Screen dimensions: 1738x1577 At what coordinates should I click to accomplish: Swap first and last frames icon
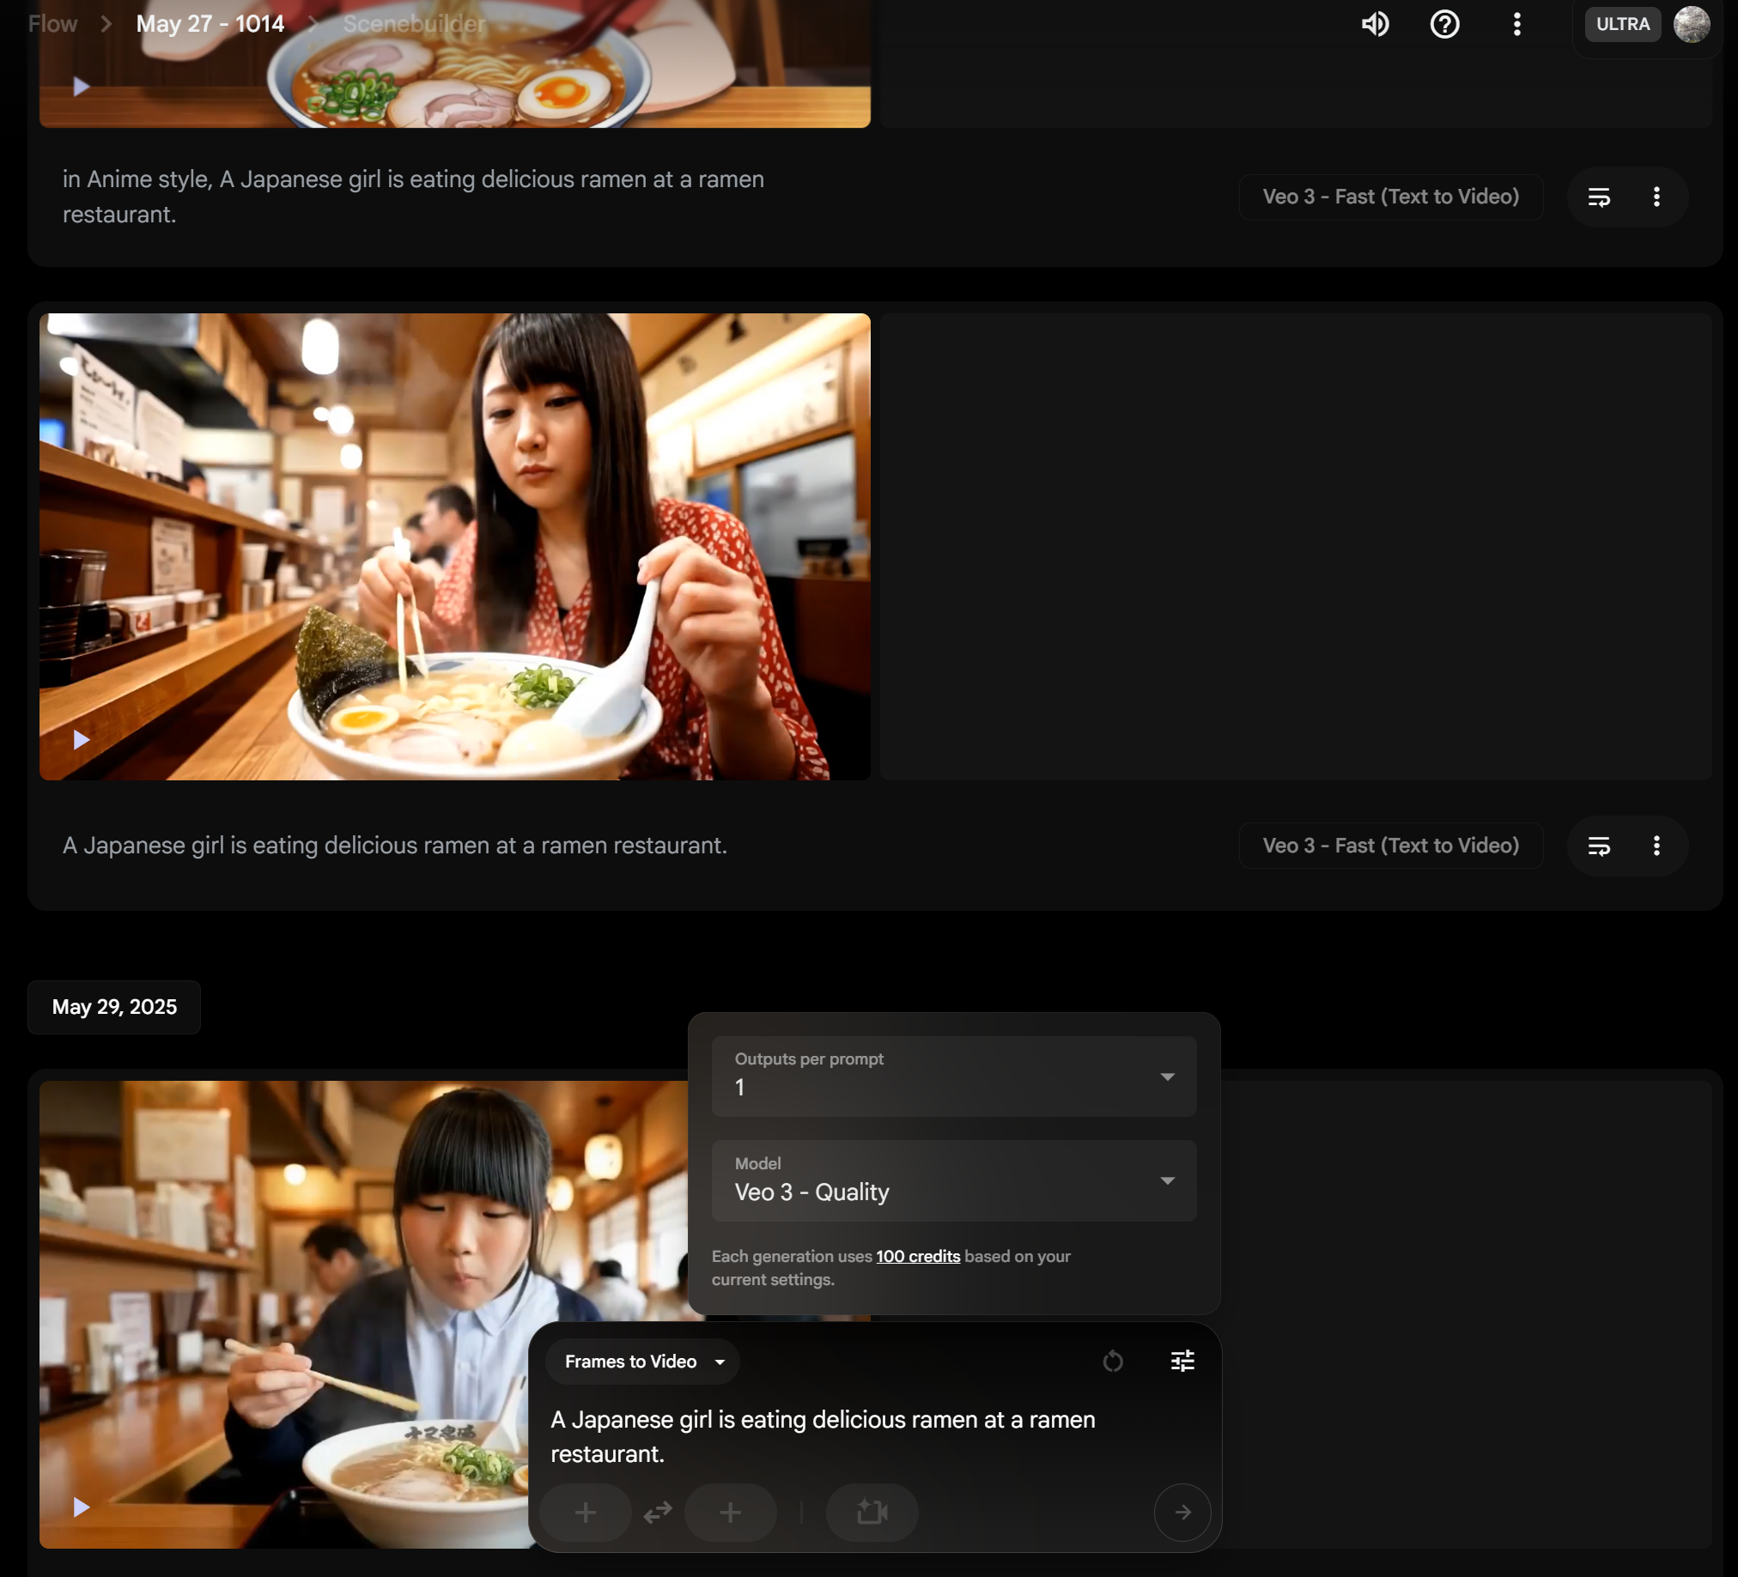pyautogui.click(x=658, y=1513)
